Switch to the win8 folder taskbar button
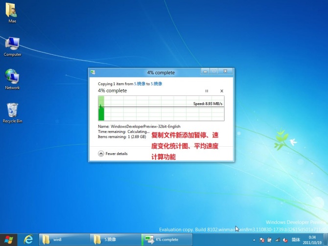Image resolution: width=328 pixels, height=246 pixels. (65, 240)
